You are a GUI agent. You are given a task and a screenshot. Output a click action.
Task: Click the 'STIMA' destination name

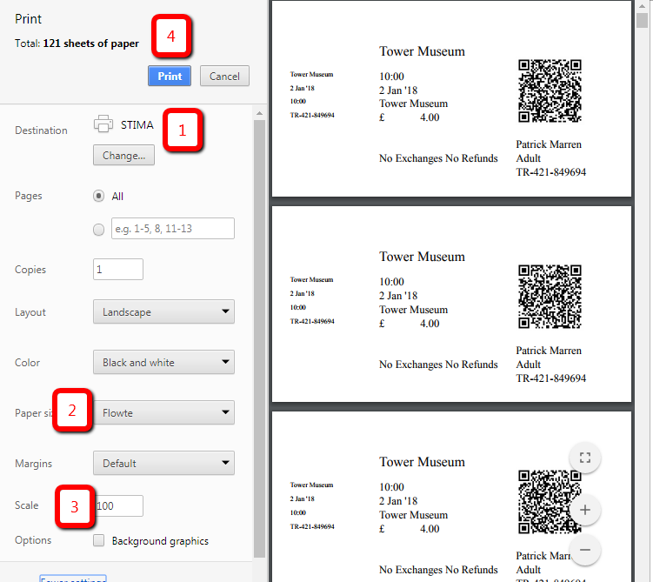pyautogui.click(x=137, y=125)
